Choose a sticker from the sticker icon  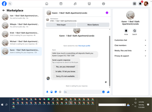pyautogui.click(x=56, y=92)
